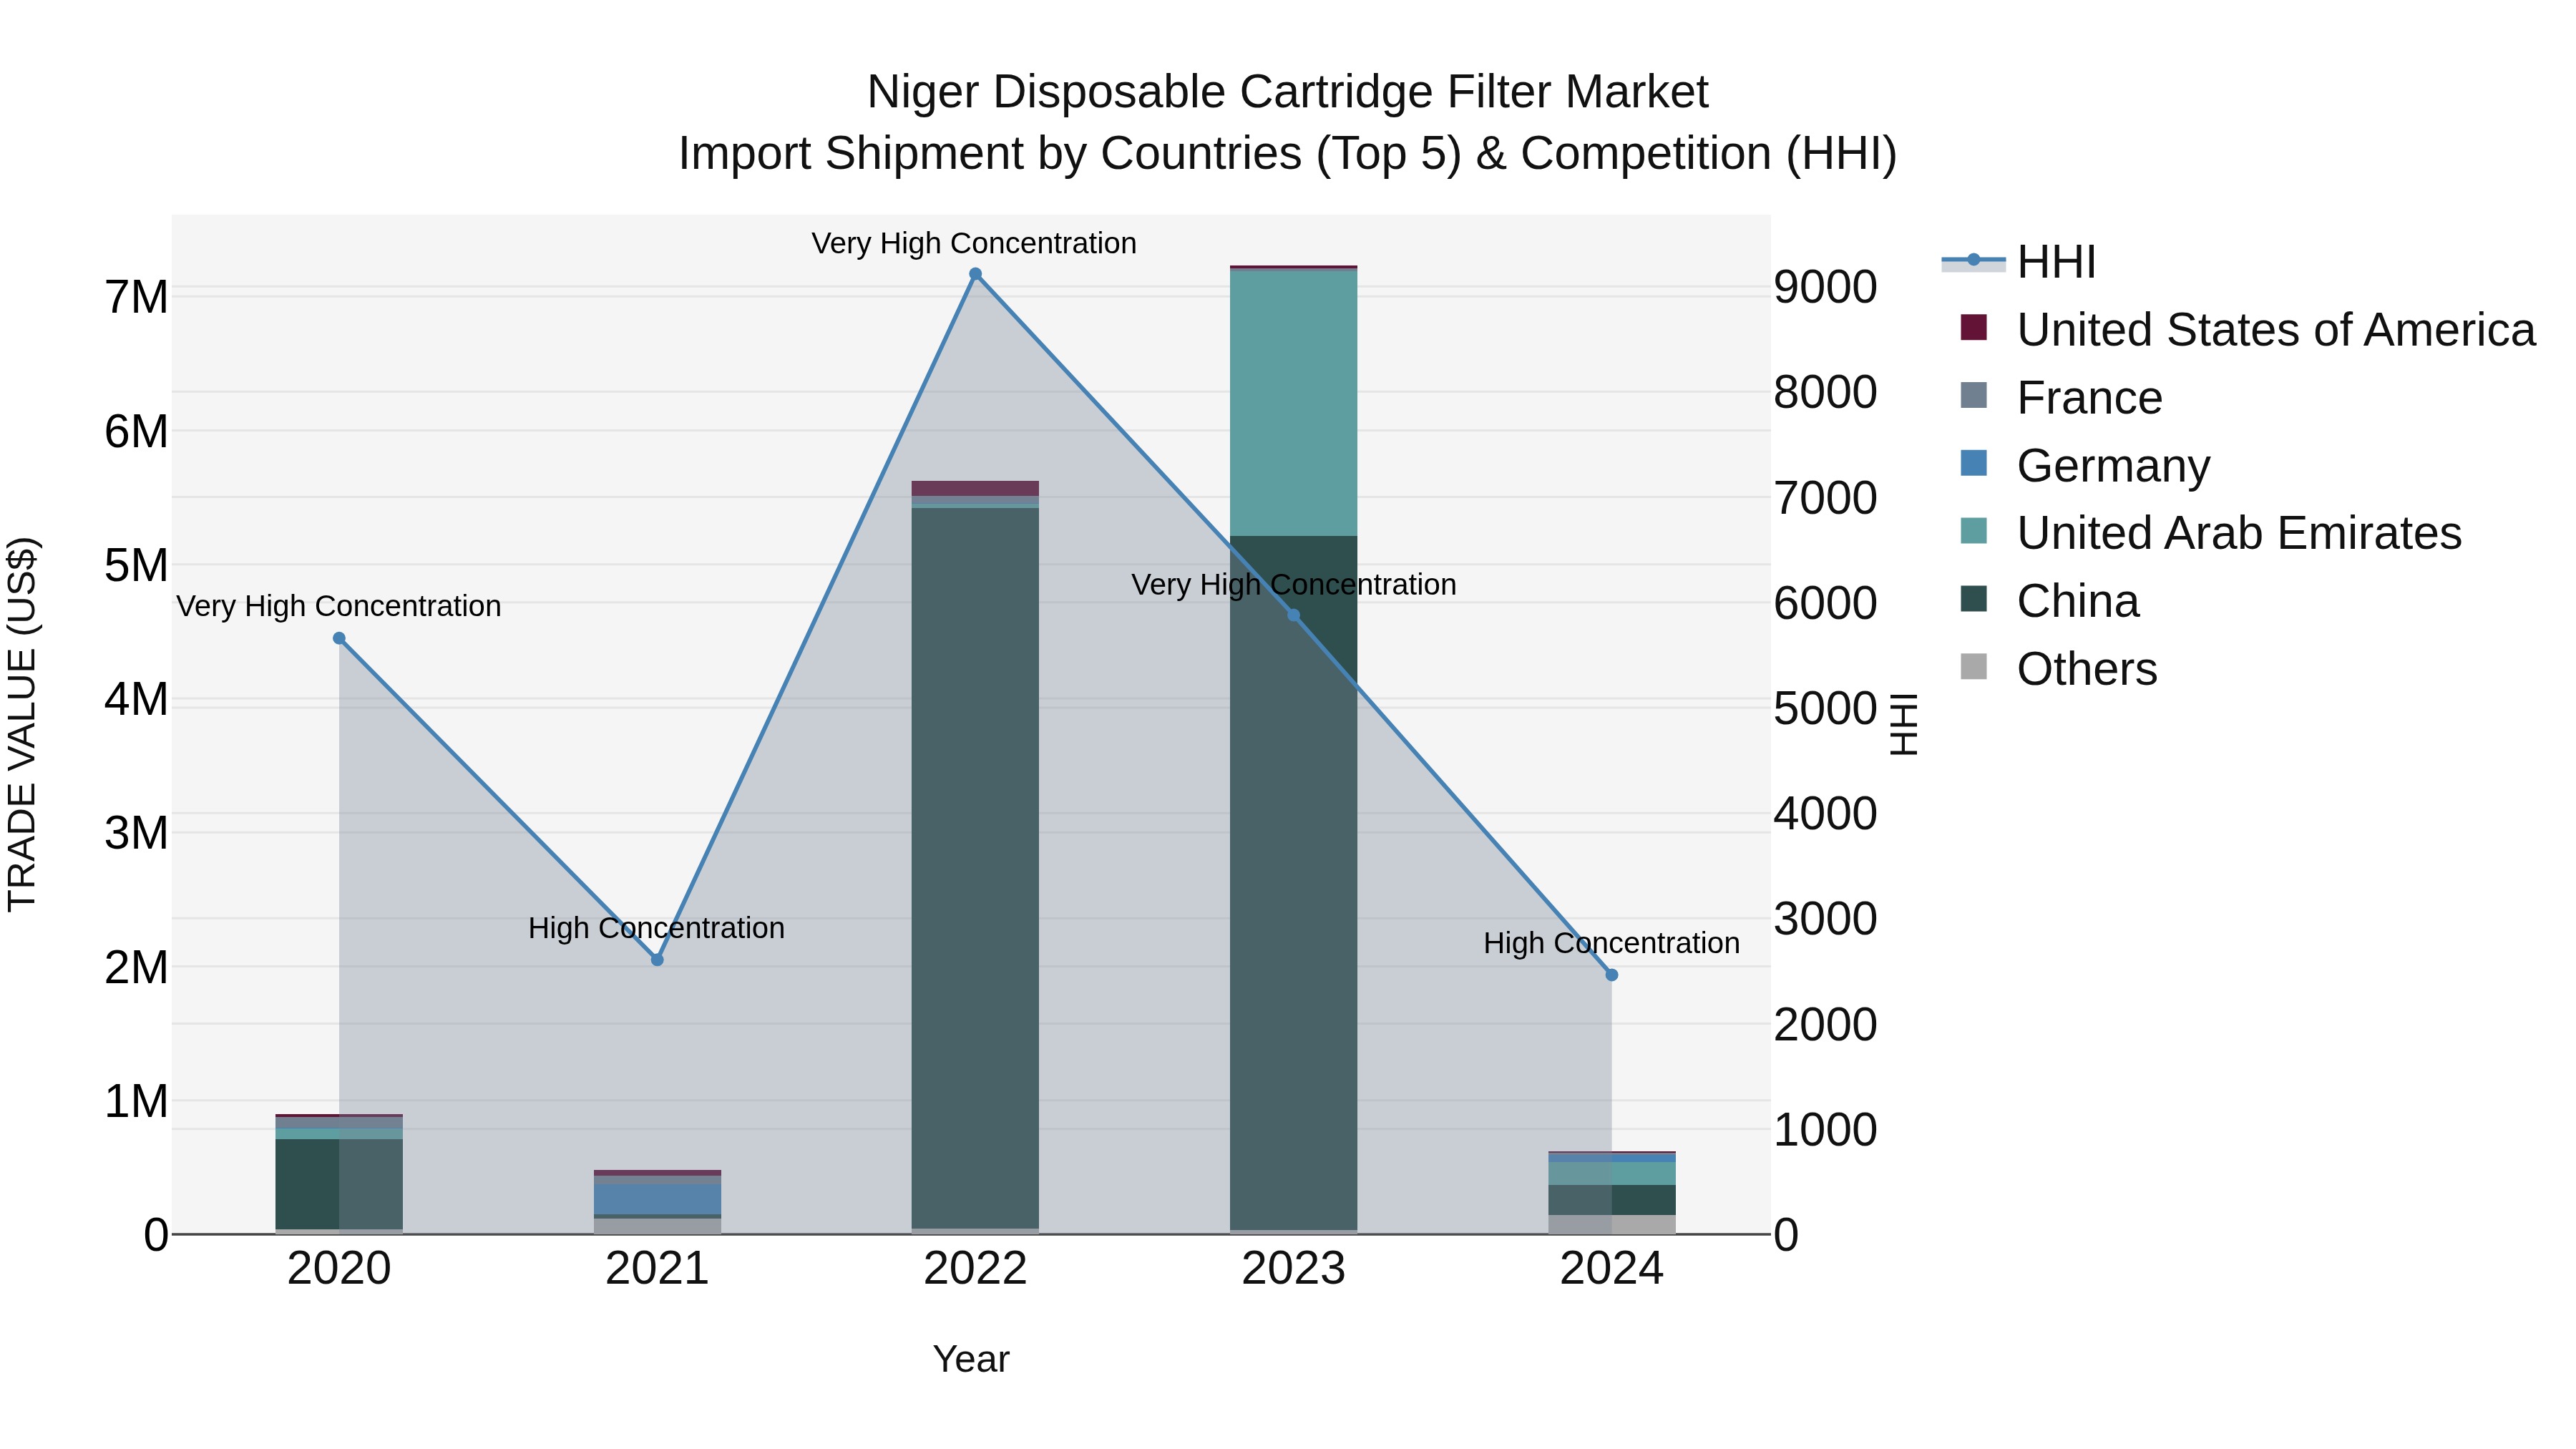
Task: Click the 2021 x-axis label
Action: point(657,1269)
